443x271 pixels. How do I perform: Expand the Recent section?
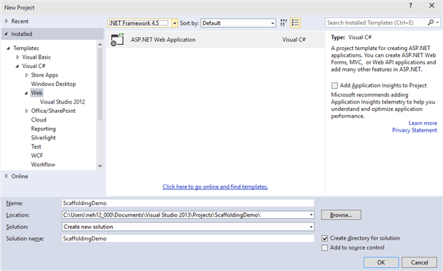6,21
